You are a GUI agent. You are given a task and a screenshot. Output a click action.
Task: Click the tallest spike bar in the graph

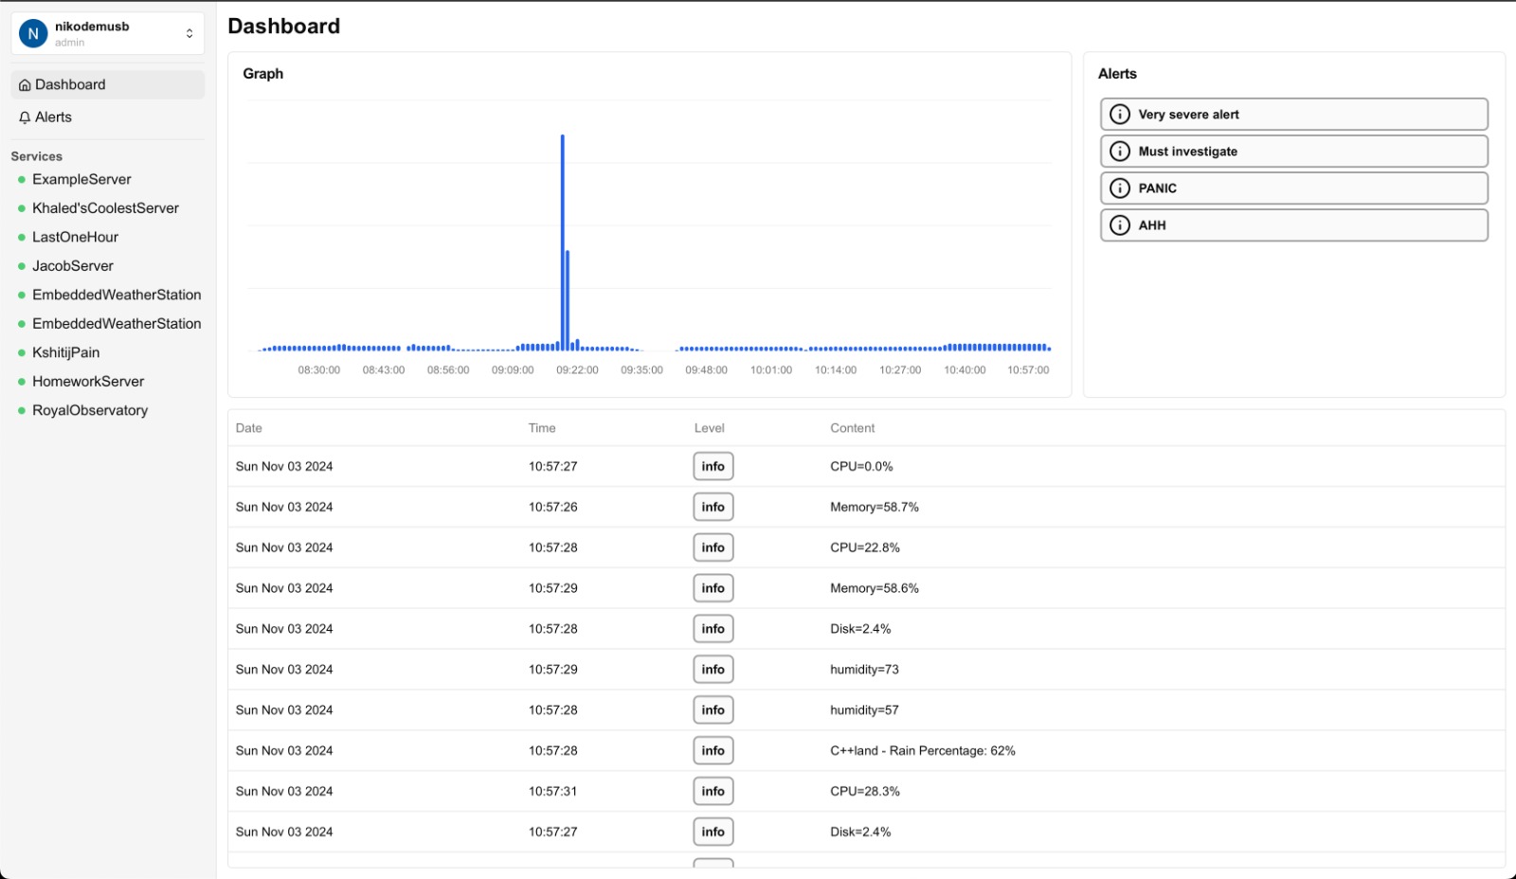[563, 242]
